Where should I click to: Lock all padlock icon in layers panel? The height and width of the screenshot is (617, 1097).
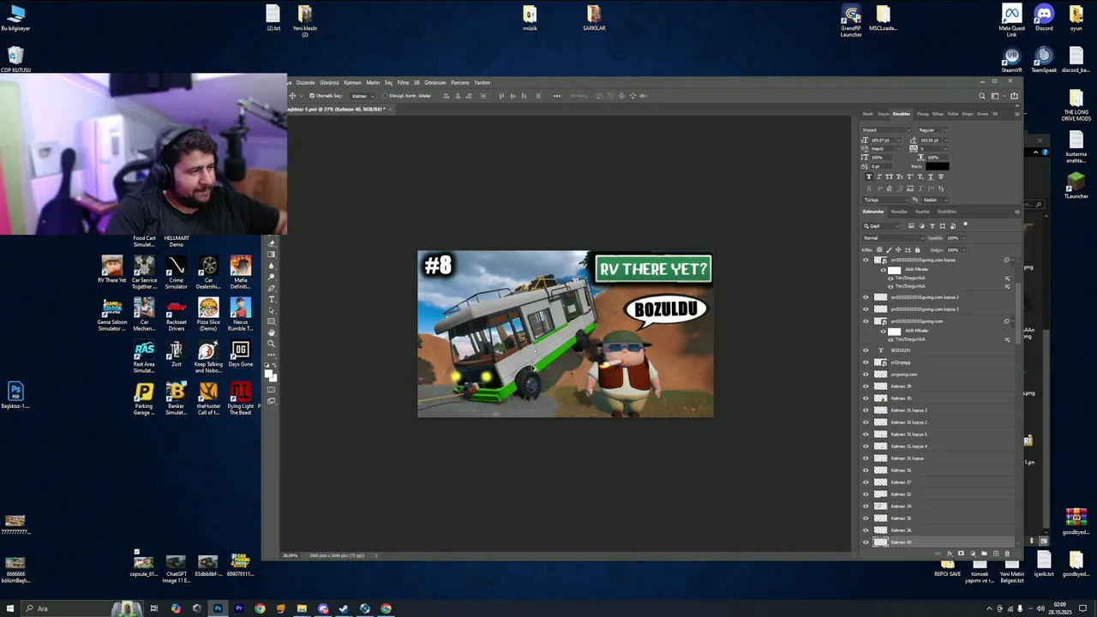917,249
